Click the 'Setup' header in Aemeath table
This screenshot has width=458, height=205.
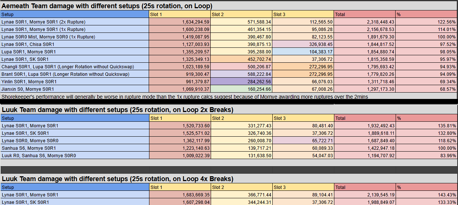click(x=75, y=14)
